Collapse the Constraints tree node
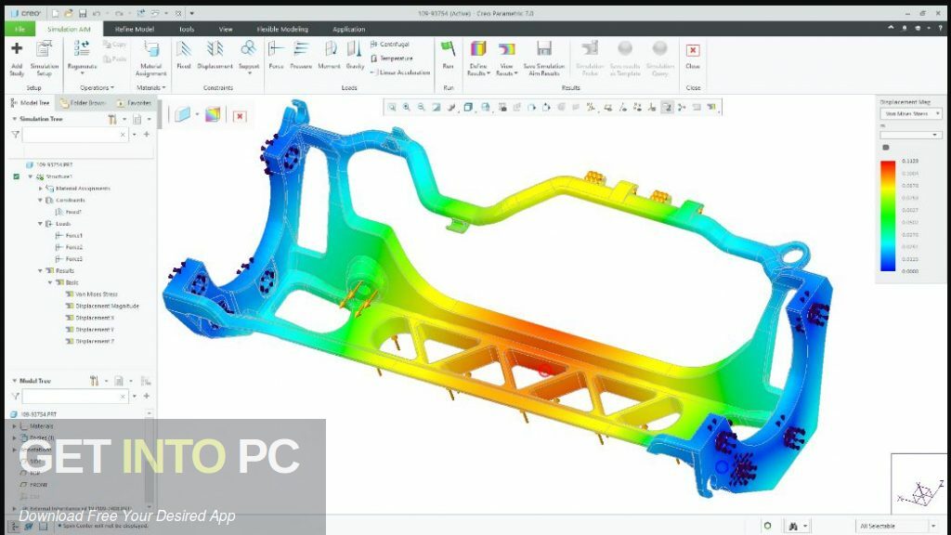The height and width of the screenshot is (535, 951). (41, 201)
